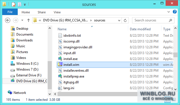Click the installprep.exe file name
This screenshot has height=105, width=180.
[74, 76]
